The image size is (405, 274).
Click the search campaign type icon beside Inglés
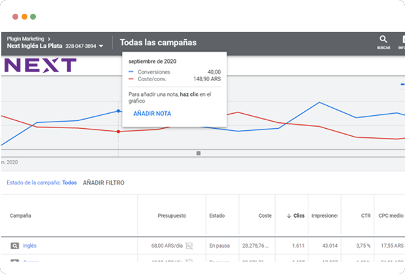coord(15,246)
